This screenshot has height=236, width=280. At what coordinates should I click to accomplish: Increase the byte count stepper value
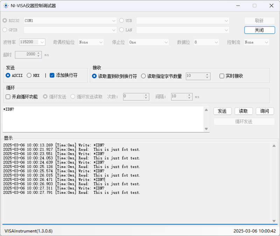tap(207, 75)
